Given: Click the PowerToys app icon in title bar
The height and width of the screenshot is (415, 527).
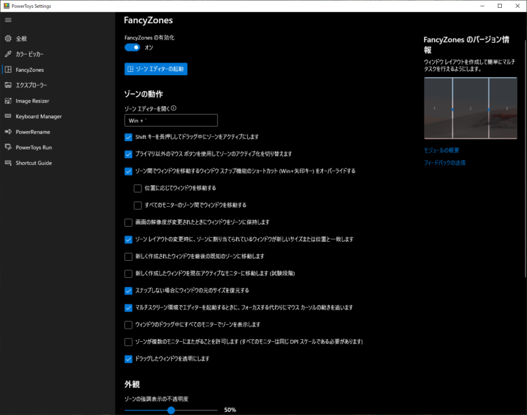Looking at the screenshot, I should pyautogui.click(x=7, y=6).
